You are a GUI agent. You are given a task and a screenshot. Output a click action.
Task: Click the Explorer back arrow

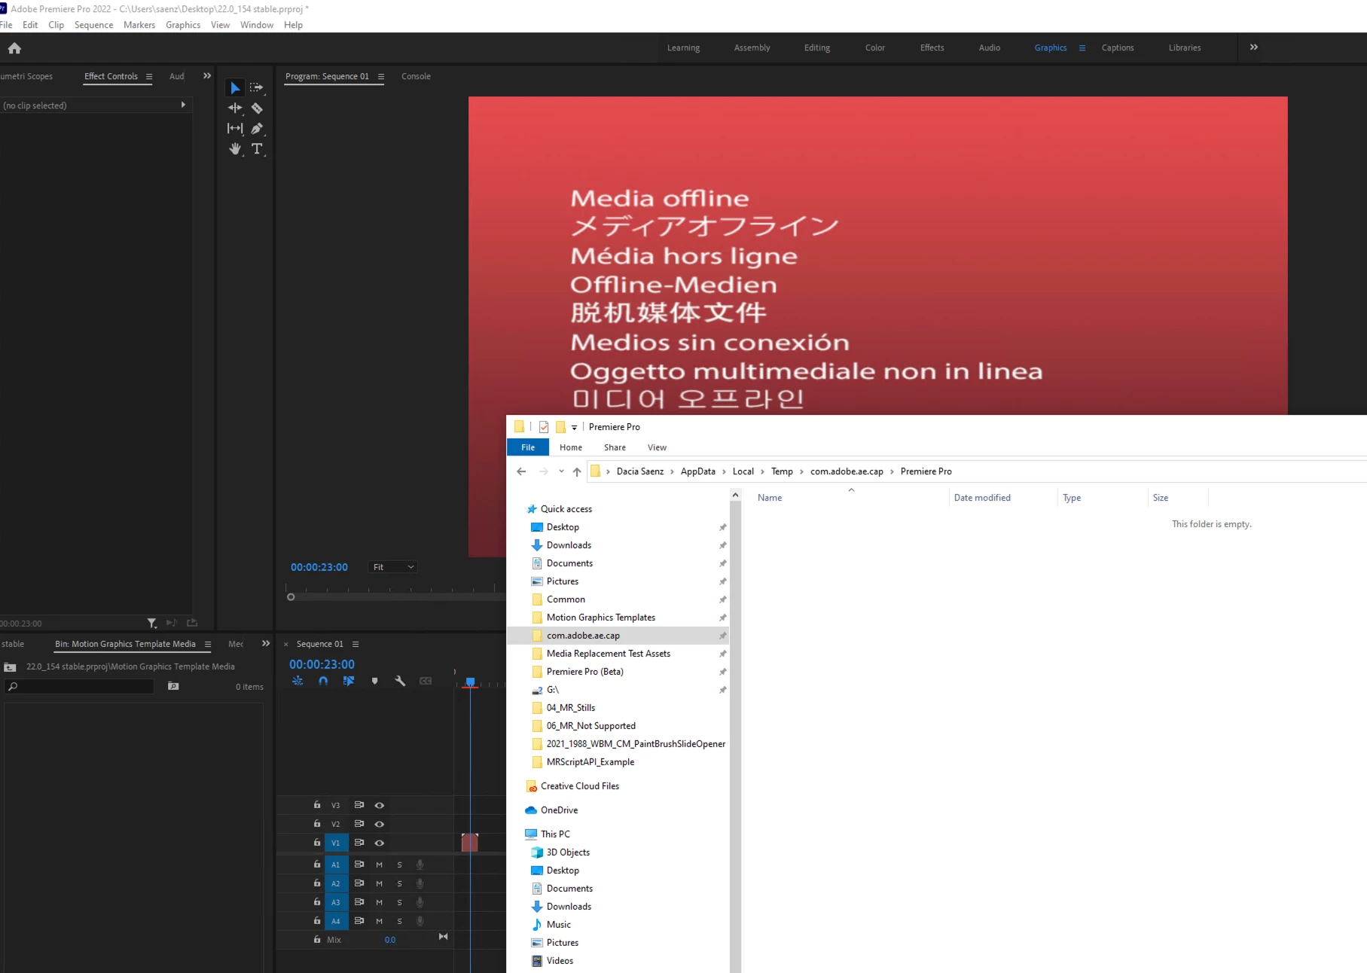click(x=521, y=471)
